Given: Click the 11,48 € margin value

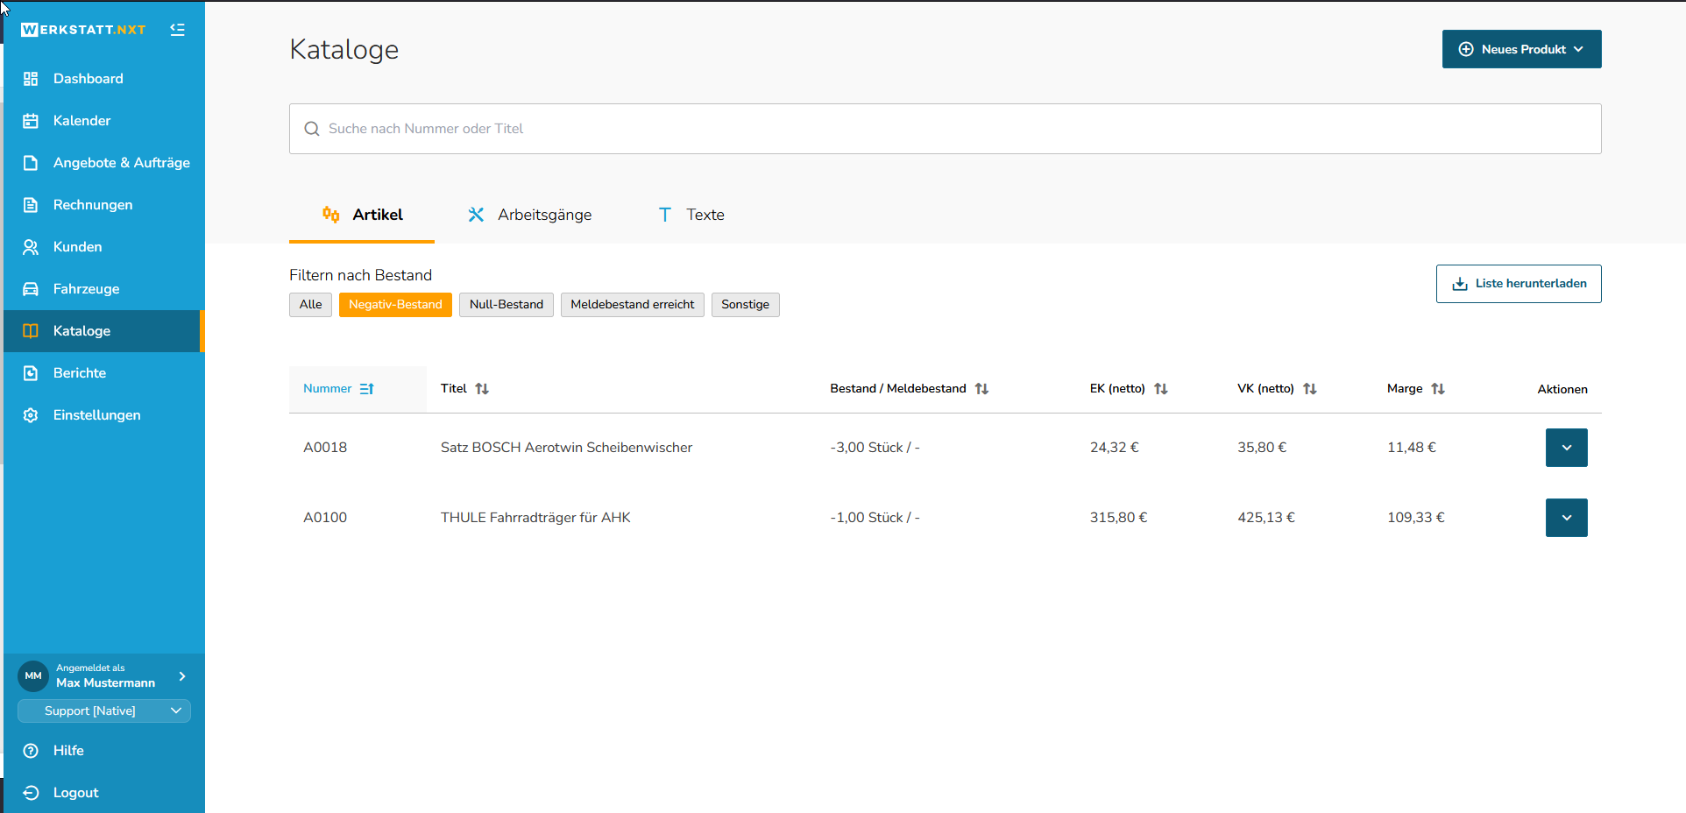Looking at the screenshot, I should [1412, 448].
